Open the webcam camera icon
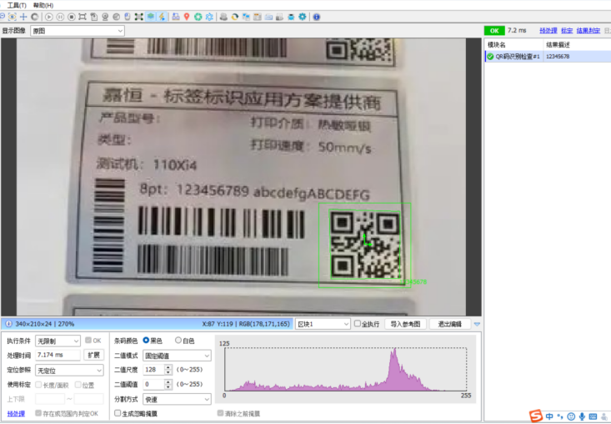Viewport: 611px width, 424px height. click(x=105, y=17)
